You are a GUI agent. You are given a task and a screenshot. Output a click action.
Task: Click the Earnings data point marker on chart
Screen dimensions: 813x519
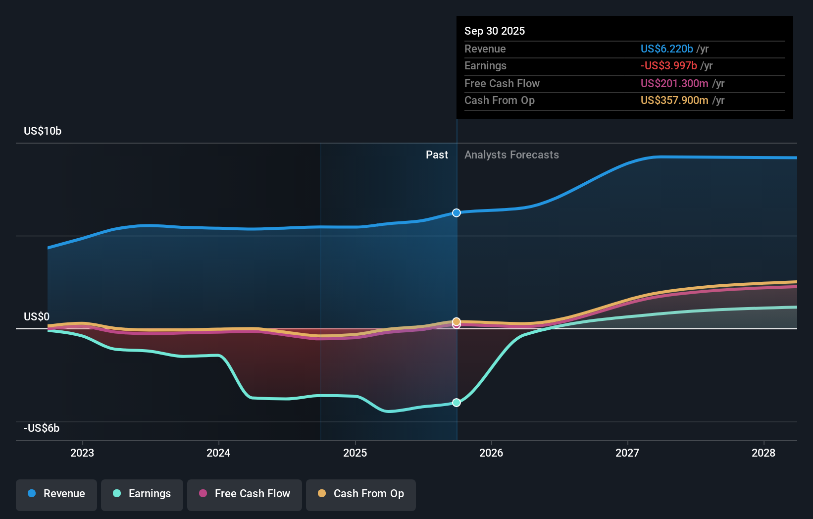(456, 402)
